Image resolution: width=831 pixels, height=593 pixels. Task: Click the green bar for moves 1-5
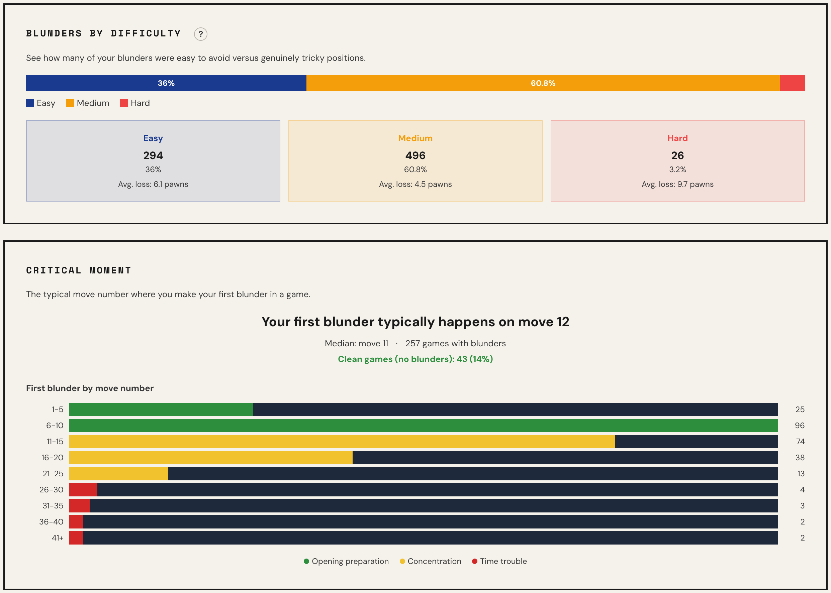click(x=161, y=409)
